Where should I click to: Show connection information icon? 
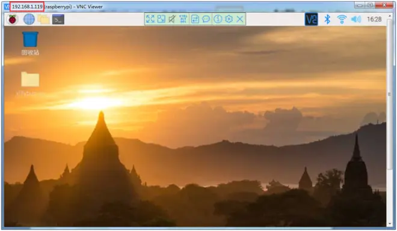[x=218, y=19]
